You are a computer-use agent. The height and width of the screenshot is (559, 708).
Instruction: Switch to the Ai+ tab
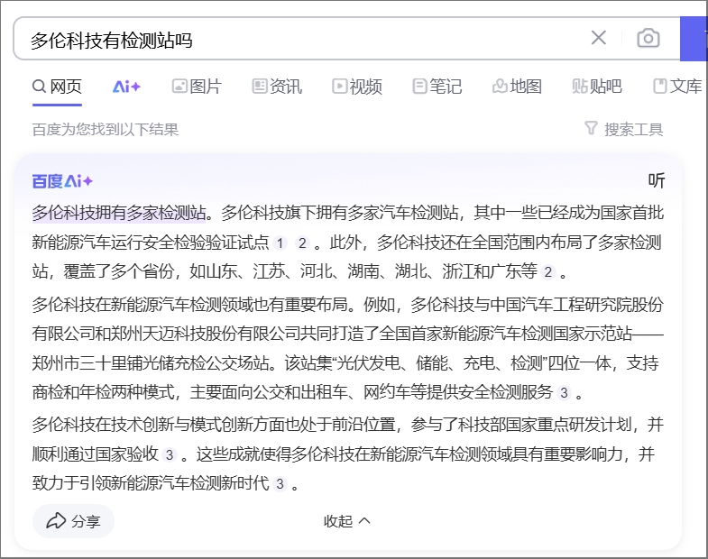coord(126,87)
